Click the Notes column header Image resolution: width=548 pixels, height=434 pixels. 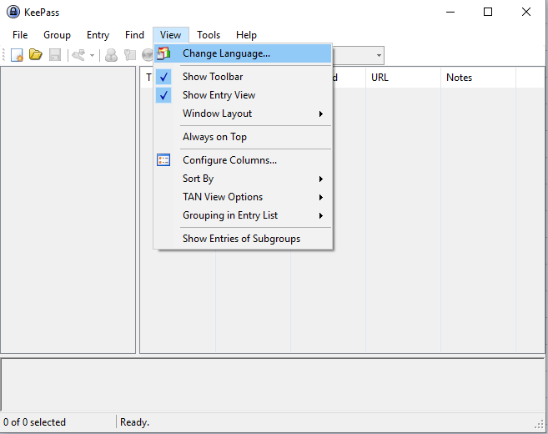pyautogui.click(x=478, y=78)
